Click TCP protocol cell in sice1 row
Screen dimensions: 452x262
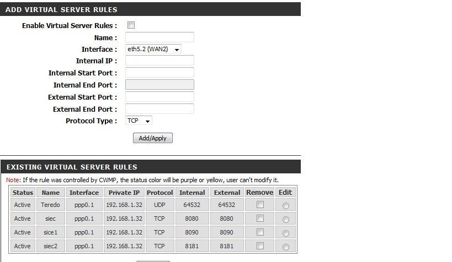pos(159,232)
